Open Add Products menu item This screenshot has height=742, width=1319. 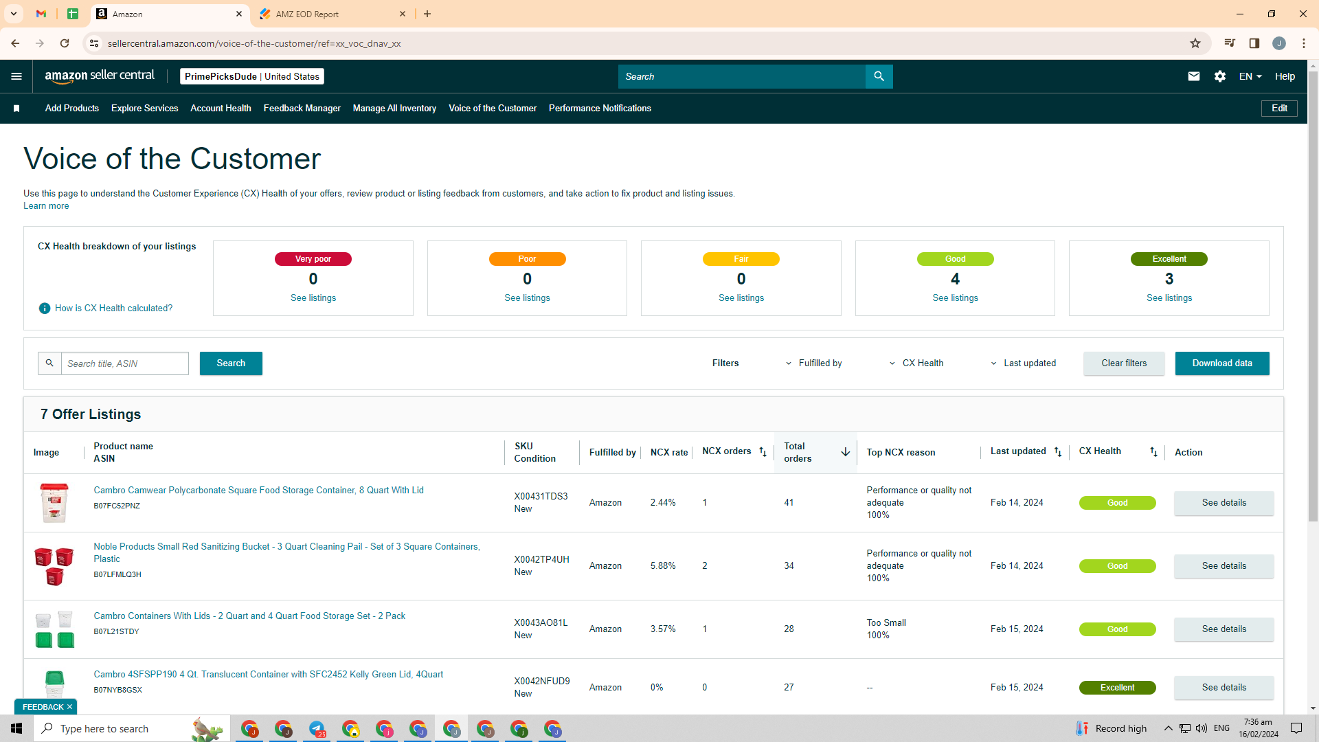pyautogui.click(x=72, y=109)
